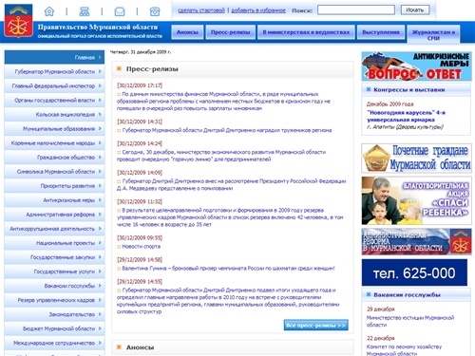
Task: Click the orange icon beside Пресс-релизы heading
Action: pos(119,68)
